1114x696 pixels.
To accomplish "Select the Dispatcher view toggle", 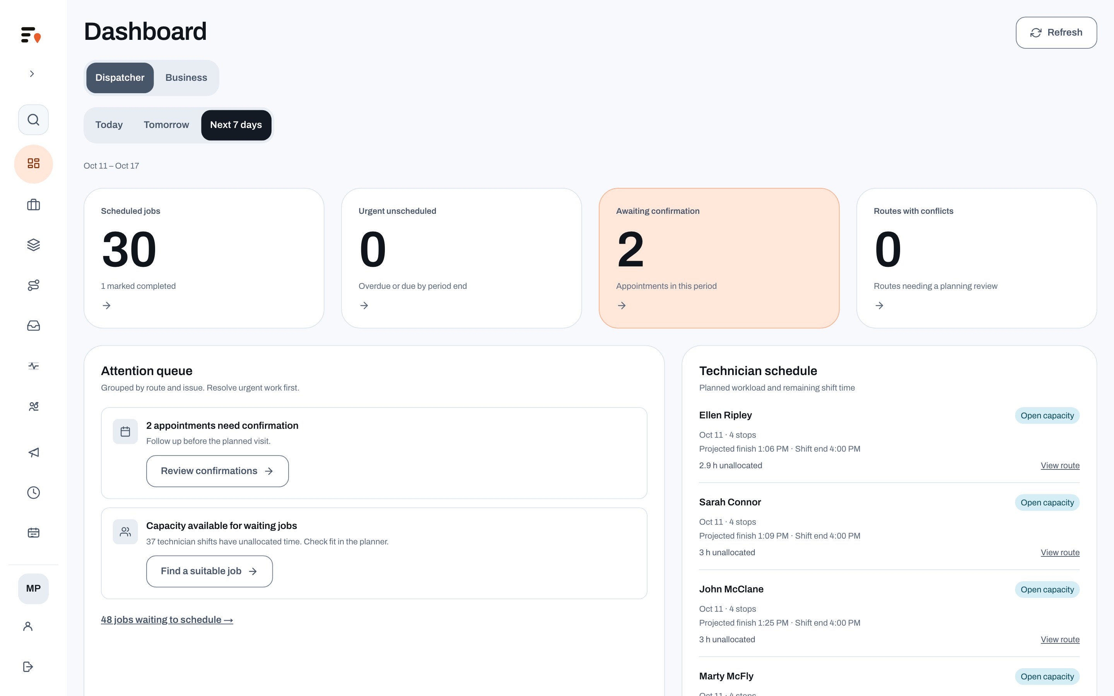I will [120, 78].
